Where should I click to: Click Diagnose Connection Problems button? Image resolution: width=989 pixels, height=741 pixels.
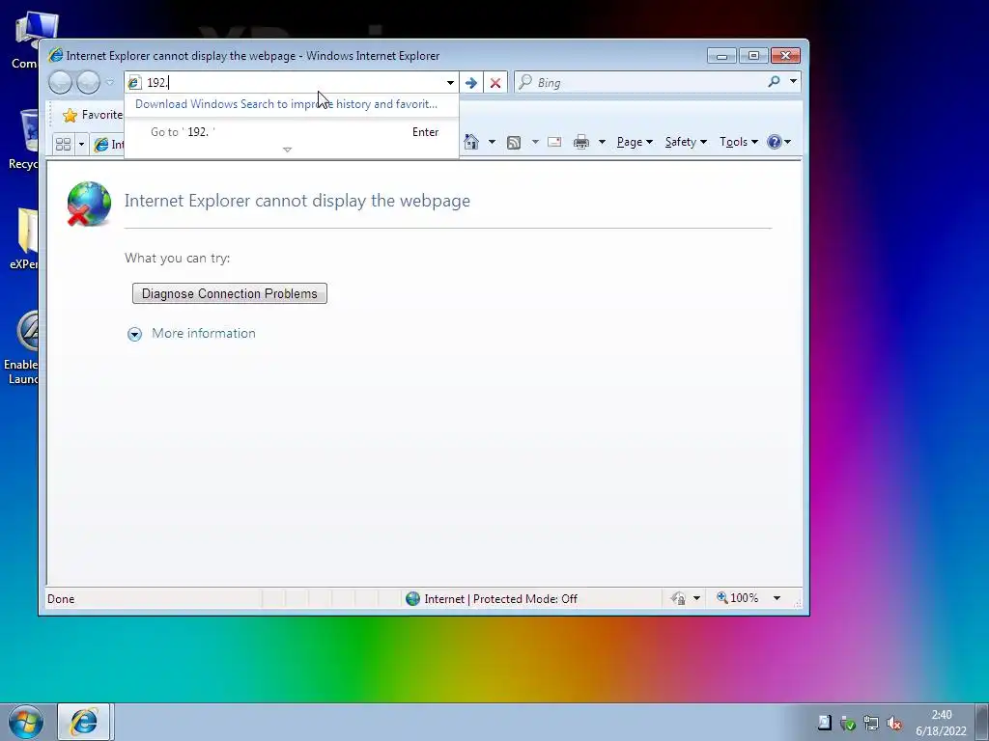(x=230, y=293)
